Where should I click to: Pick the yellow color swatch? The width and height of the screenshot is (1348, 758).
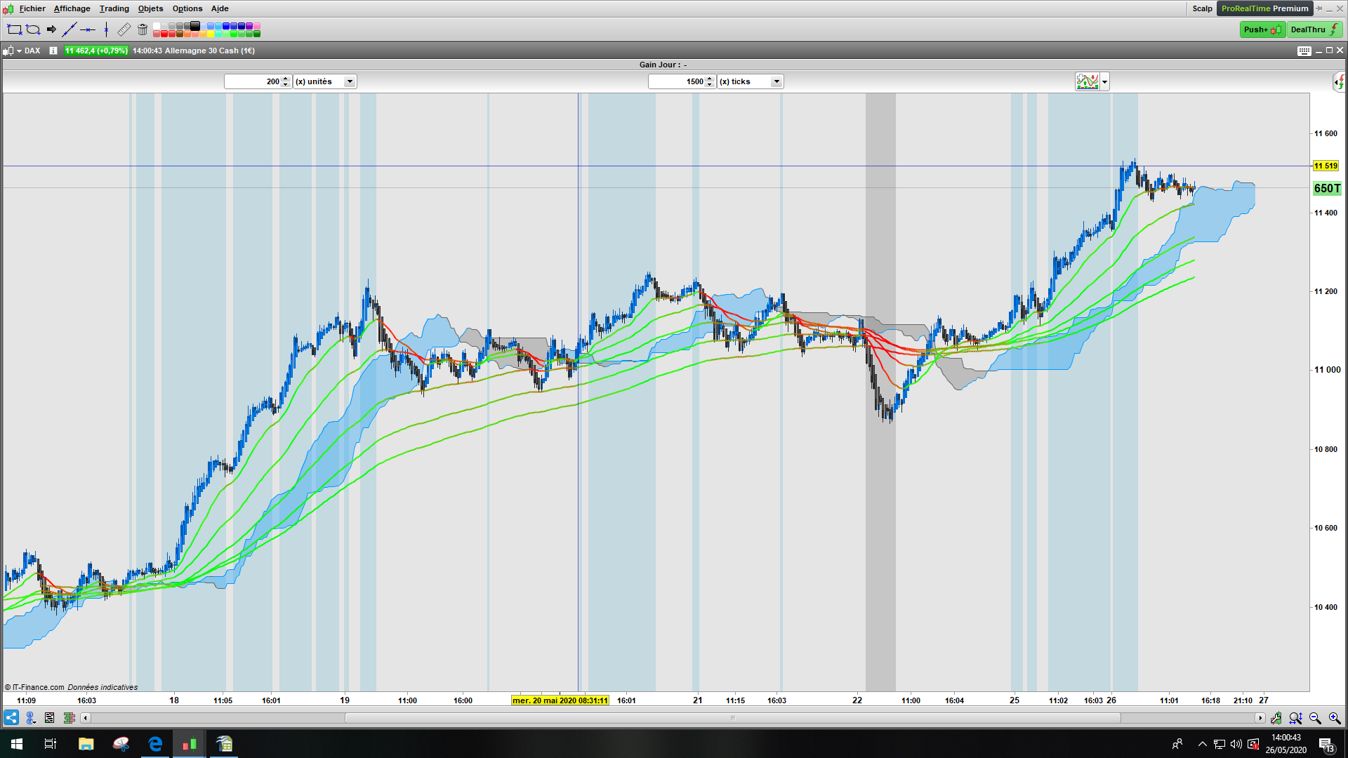(211, 34)
